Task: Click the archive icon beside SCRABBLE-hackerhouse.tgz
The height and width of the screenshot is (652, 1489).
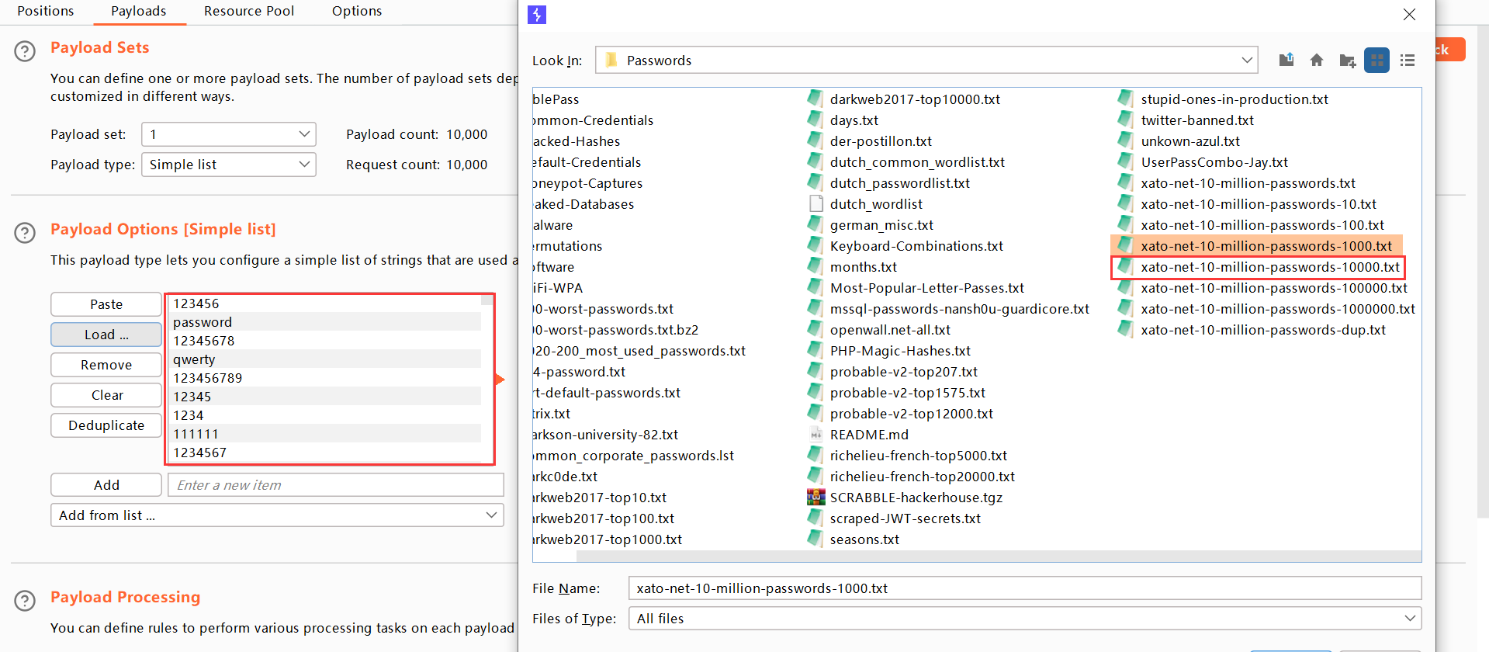Action: click(x=815, y=497)
